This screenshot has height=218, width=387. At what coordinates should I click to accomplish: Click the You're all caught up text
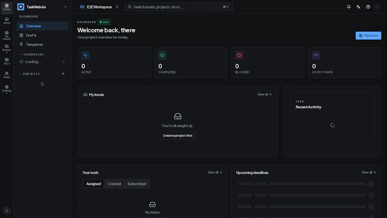(178, 125)
